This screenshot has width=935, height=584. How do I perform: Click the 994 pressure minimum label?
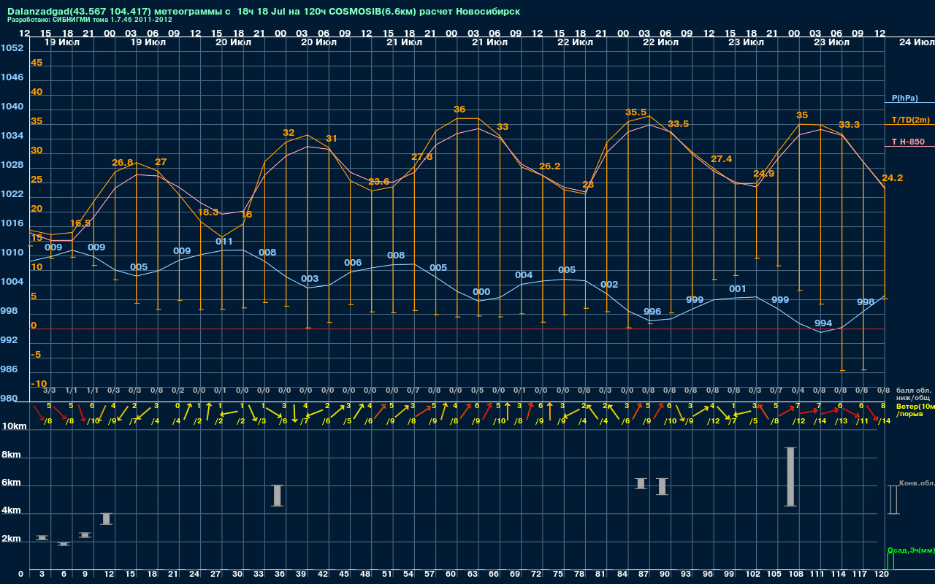point(823,323)
